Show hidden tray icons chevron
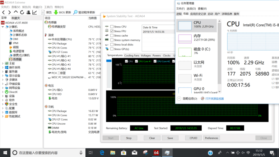 coord(228,153)
